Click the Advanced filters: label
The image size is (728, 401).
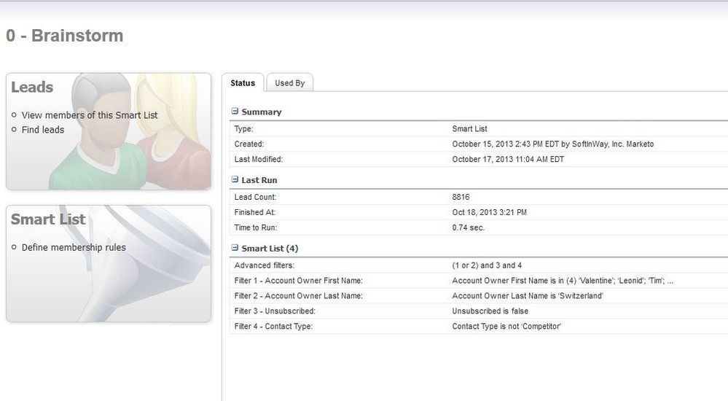(x=265, y=265)
